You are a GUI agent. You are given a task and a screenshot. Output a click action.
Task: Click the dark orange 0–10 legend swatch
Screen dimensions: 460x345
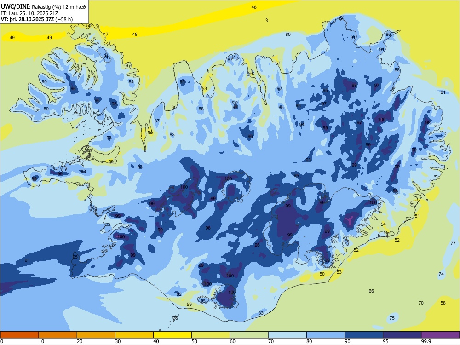[19, 335]
